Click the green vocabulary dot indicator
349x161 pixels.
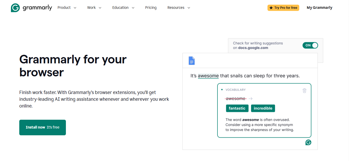222,89
